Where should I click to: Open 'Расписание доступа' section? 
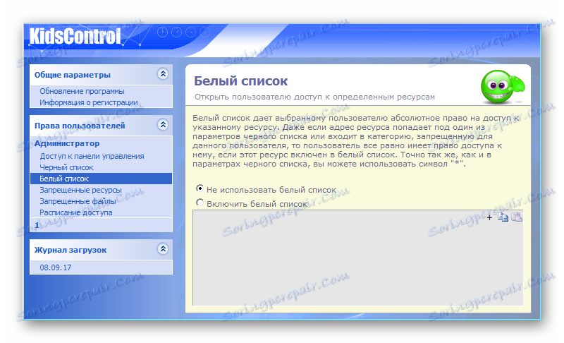pos(76,212)
